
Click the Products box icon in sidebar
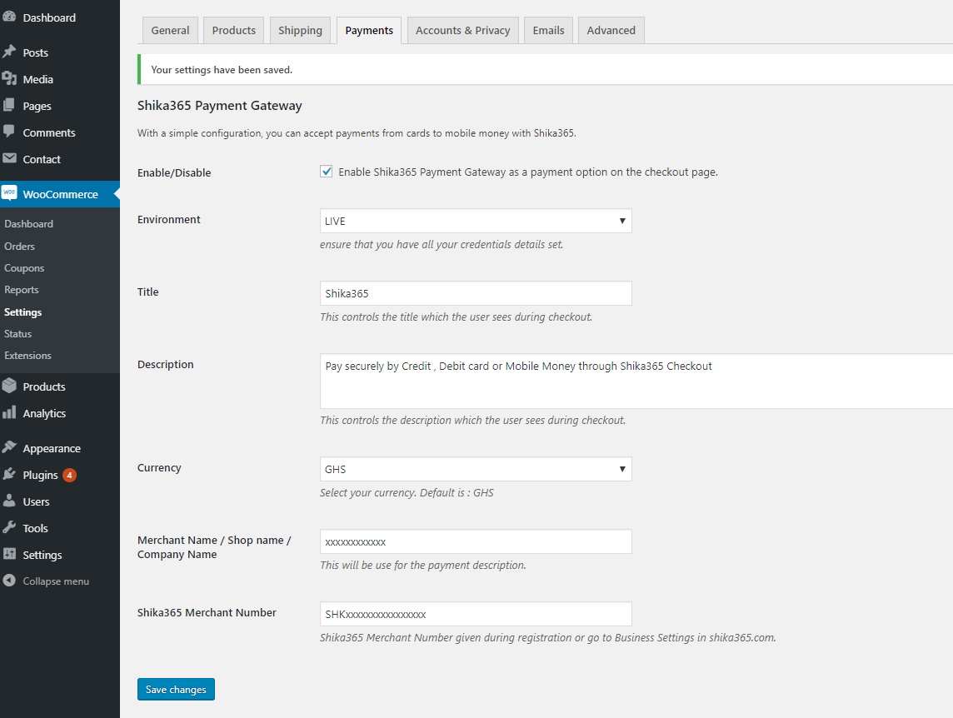(x=9, y=386)
